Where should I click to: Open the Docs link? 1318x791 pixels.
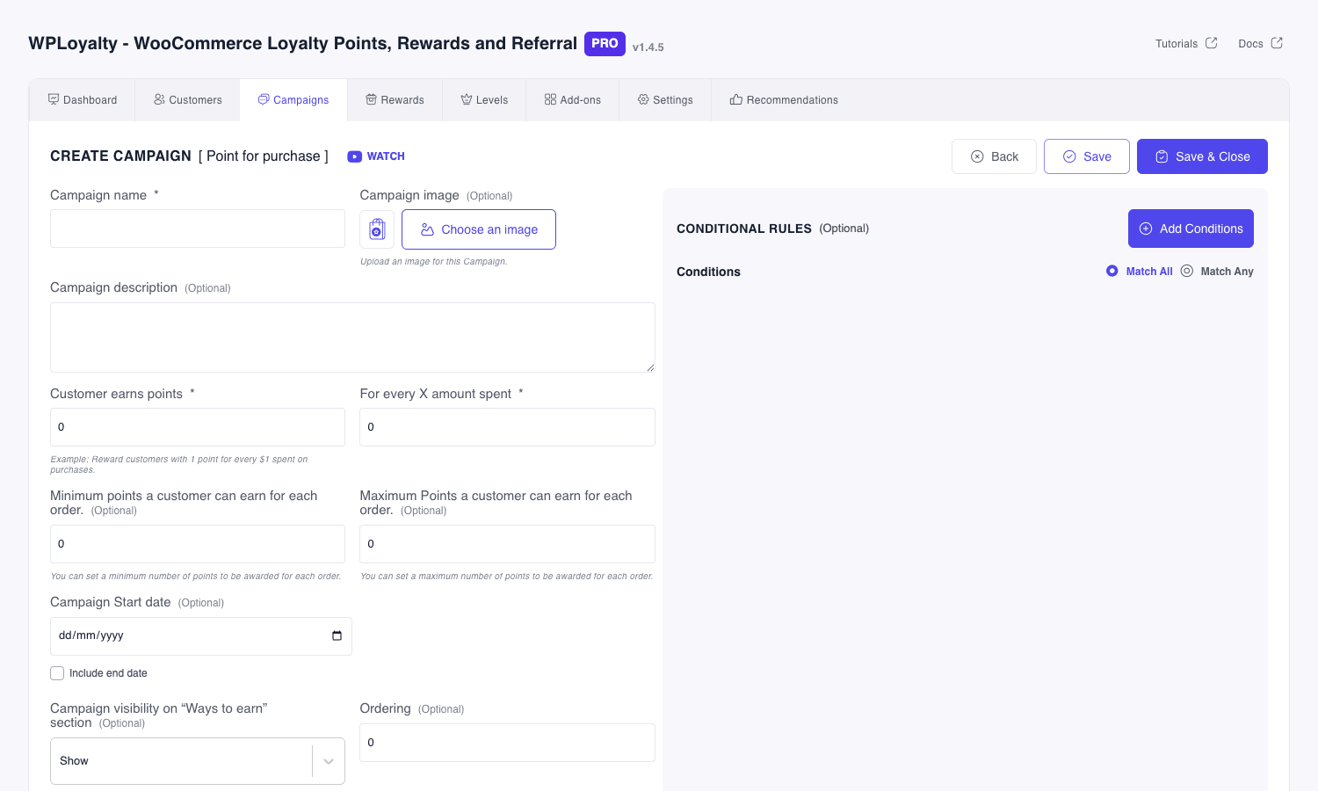point(1260,43)
